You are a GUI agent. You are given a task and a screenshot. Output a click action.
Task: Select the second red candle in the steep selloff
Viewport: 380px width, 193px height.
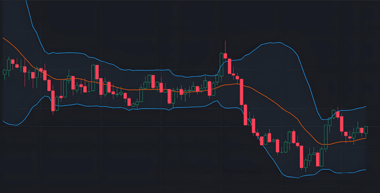[245, 115]
